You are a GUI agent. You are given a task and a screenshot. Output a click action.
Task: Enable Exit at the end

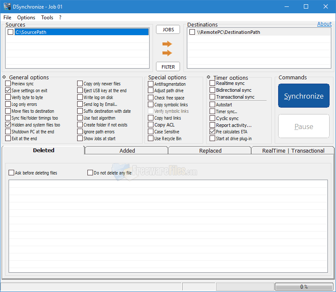pos(8,138)
